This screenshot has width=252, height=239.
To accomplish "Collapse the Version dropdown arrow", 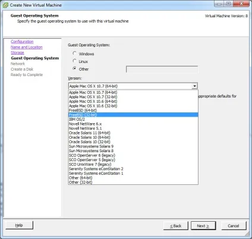I will (x=194, y=86).
